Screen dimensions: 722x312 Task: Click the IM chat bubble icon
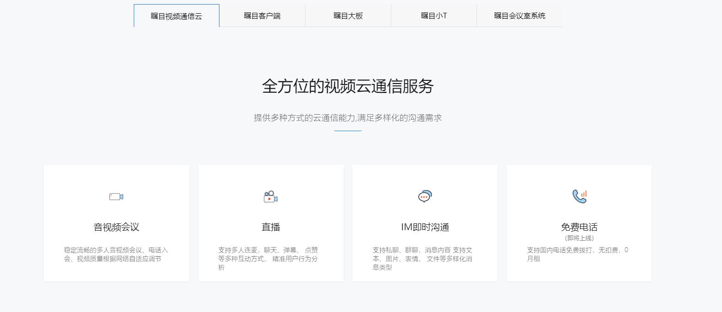click(x=425, y=196)
